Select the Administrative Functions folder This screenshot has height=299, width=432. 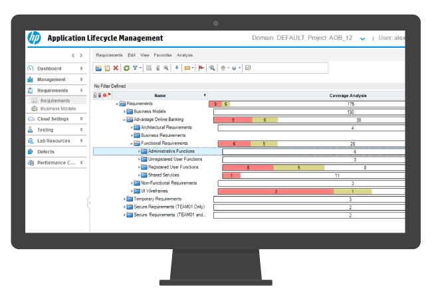171,151
